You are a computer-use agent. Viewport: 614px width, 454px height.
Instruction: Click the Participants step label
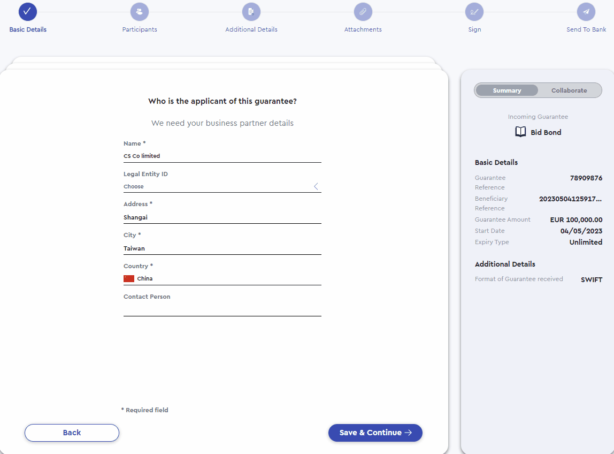pyautogui.click(x=140, y=29)
